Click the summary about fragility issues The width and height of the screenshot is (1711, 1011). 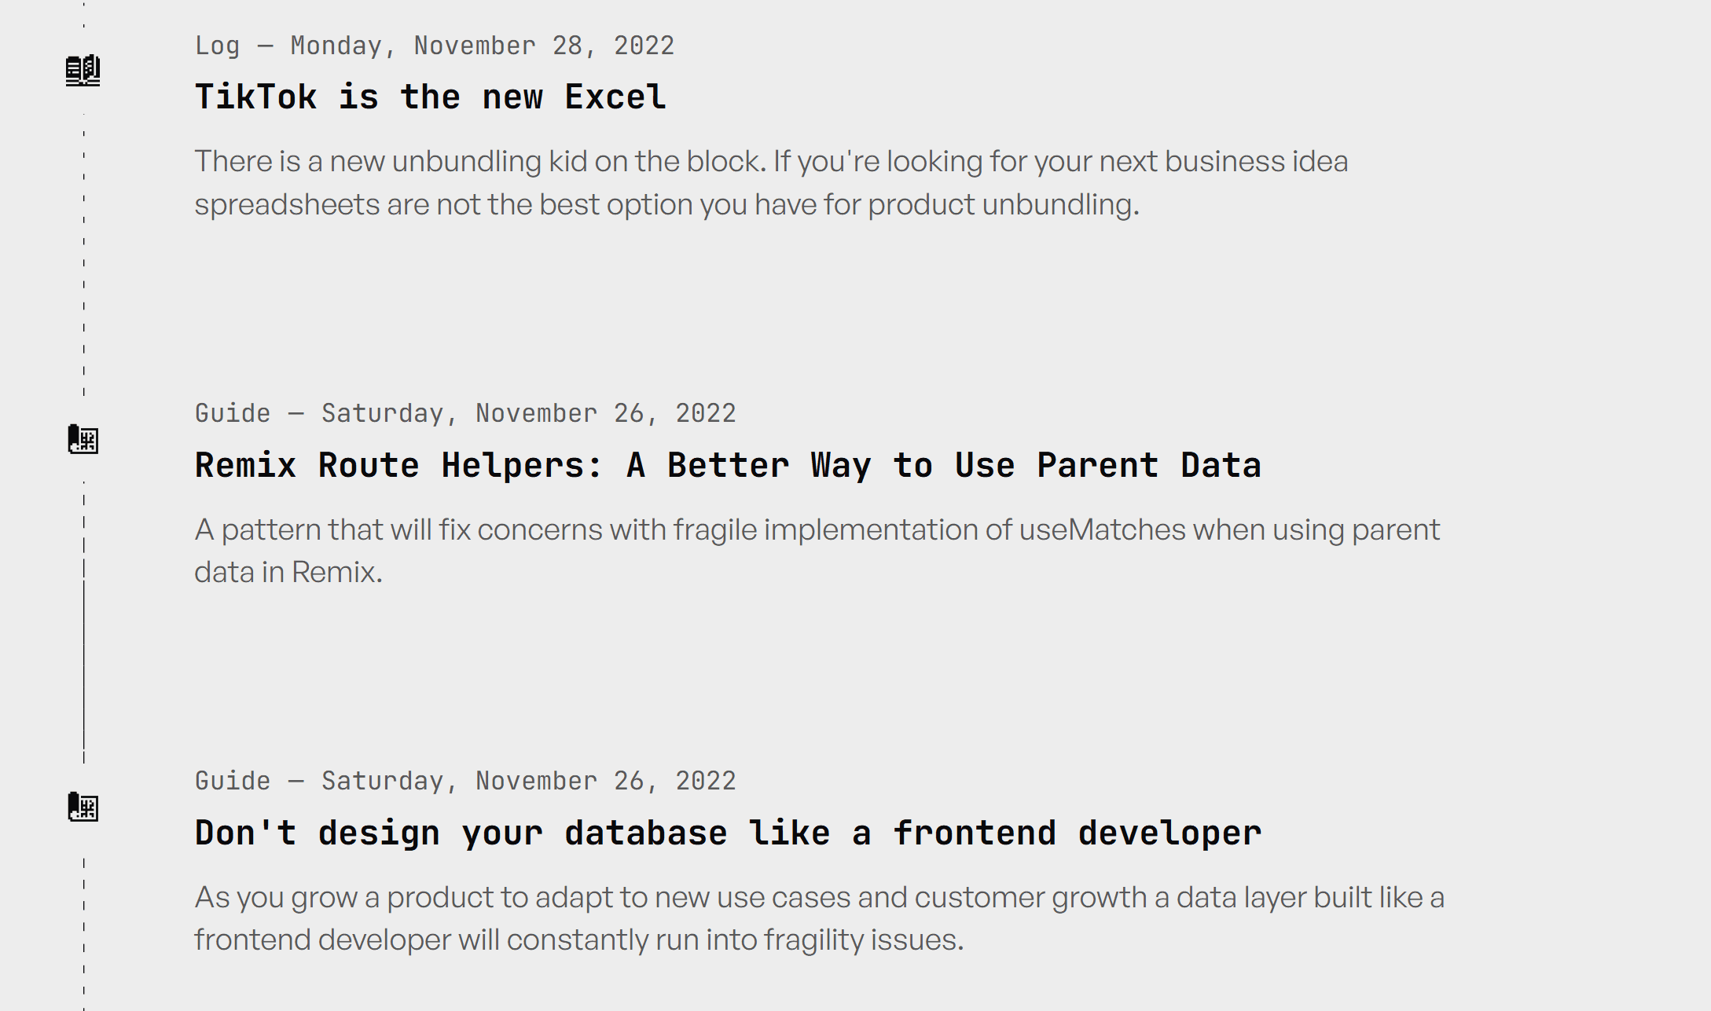[817, 918]
